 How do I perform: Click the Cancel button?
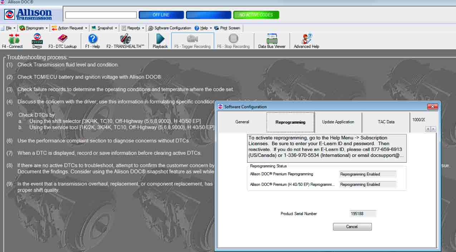tap(352, 227)
